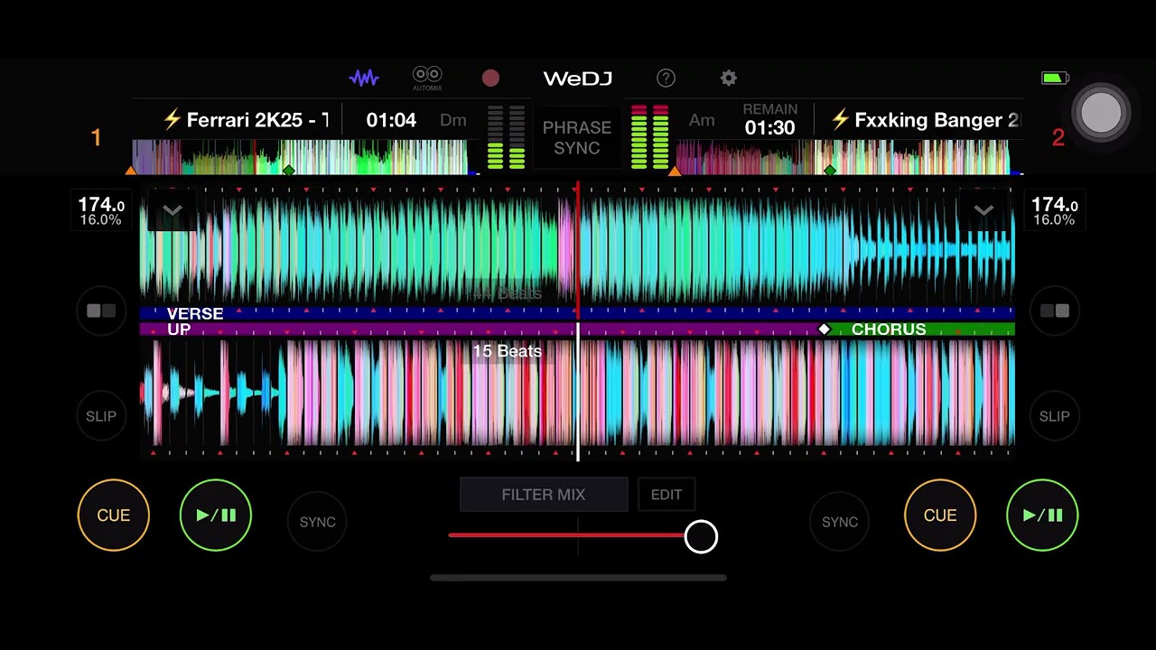The image size is (1156, 650).
Task: Toggle SLIP mode on deck 1
Action: tap(101, 416)
